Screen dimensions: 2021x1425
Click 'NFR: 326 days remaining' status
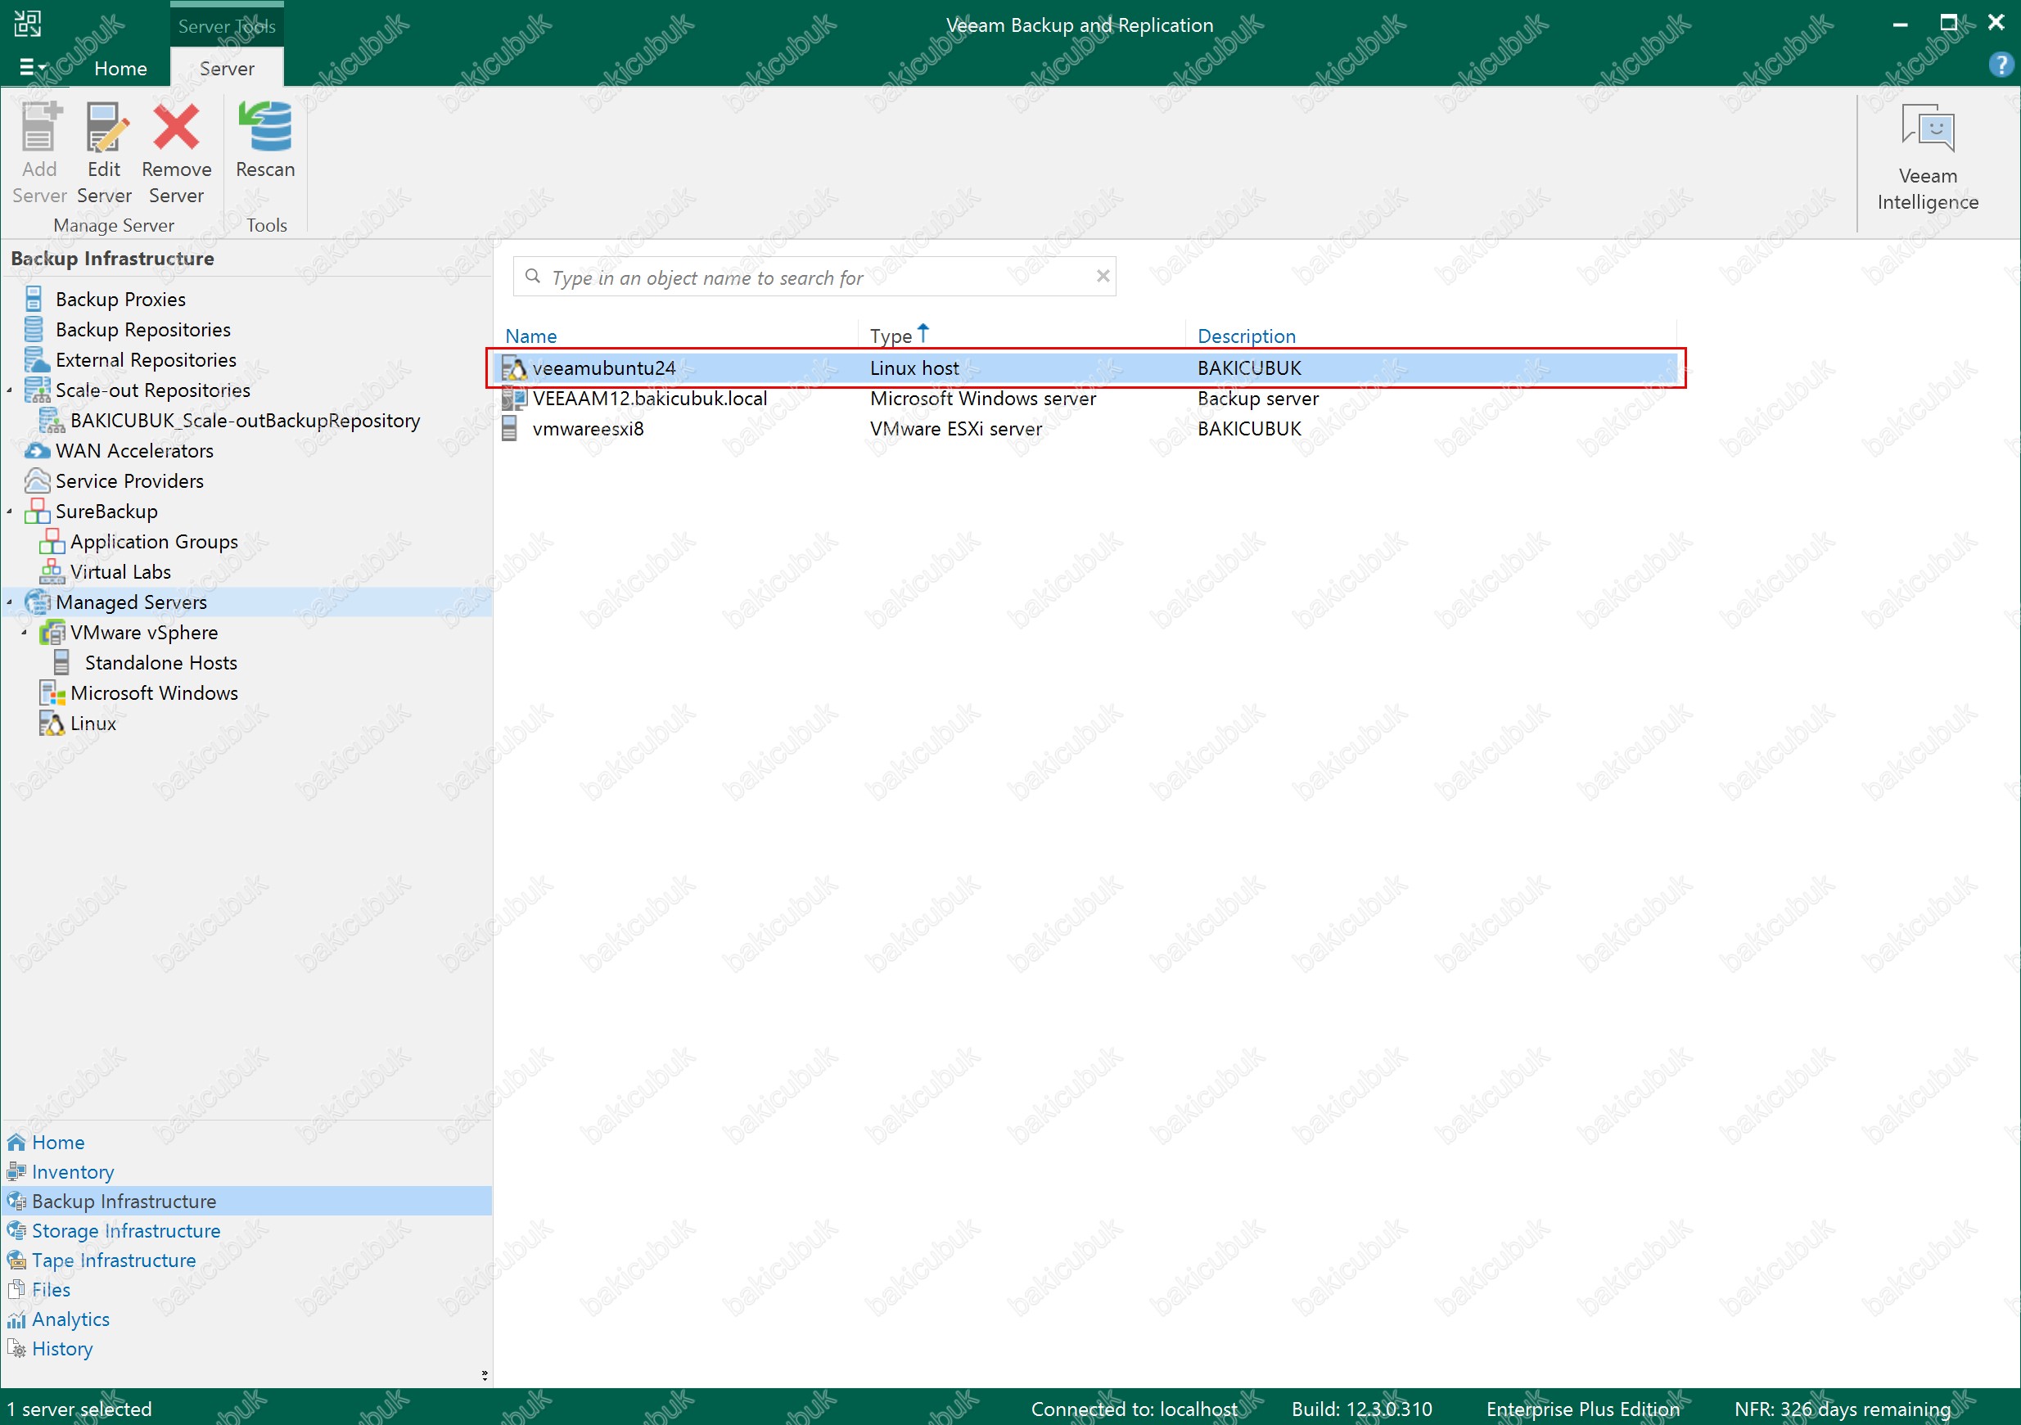pyautogui.click(x=1843, y=1409)
